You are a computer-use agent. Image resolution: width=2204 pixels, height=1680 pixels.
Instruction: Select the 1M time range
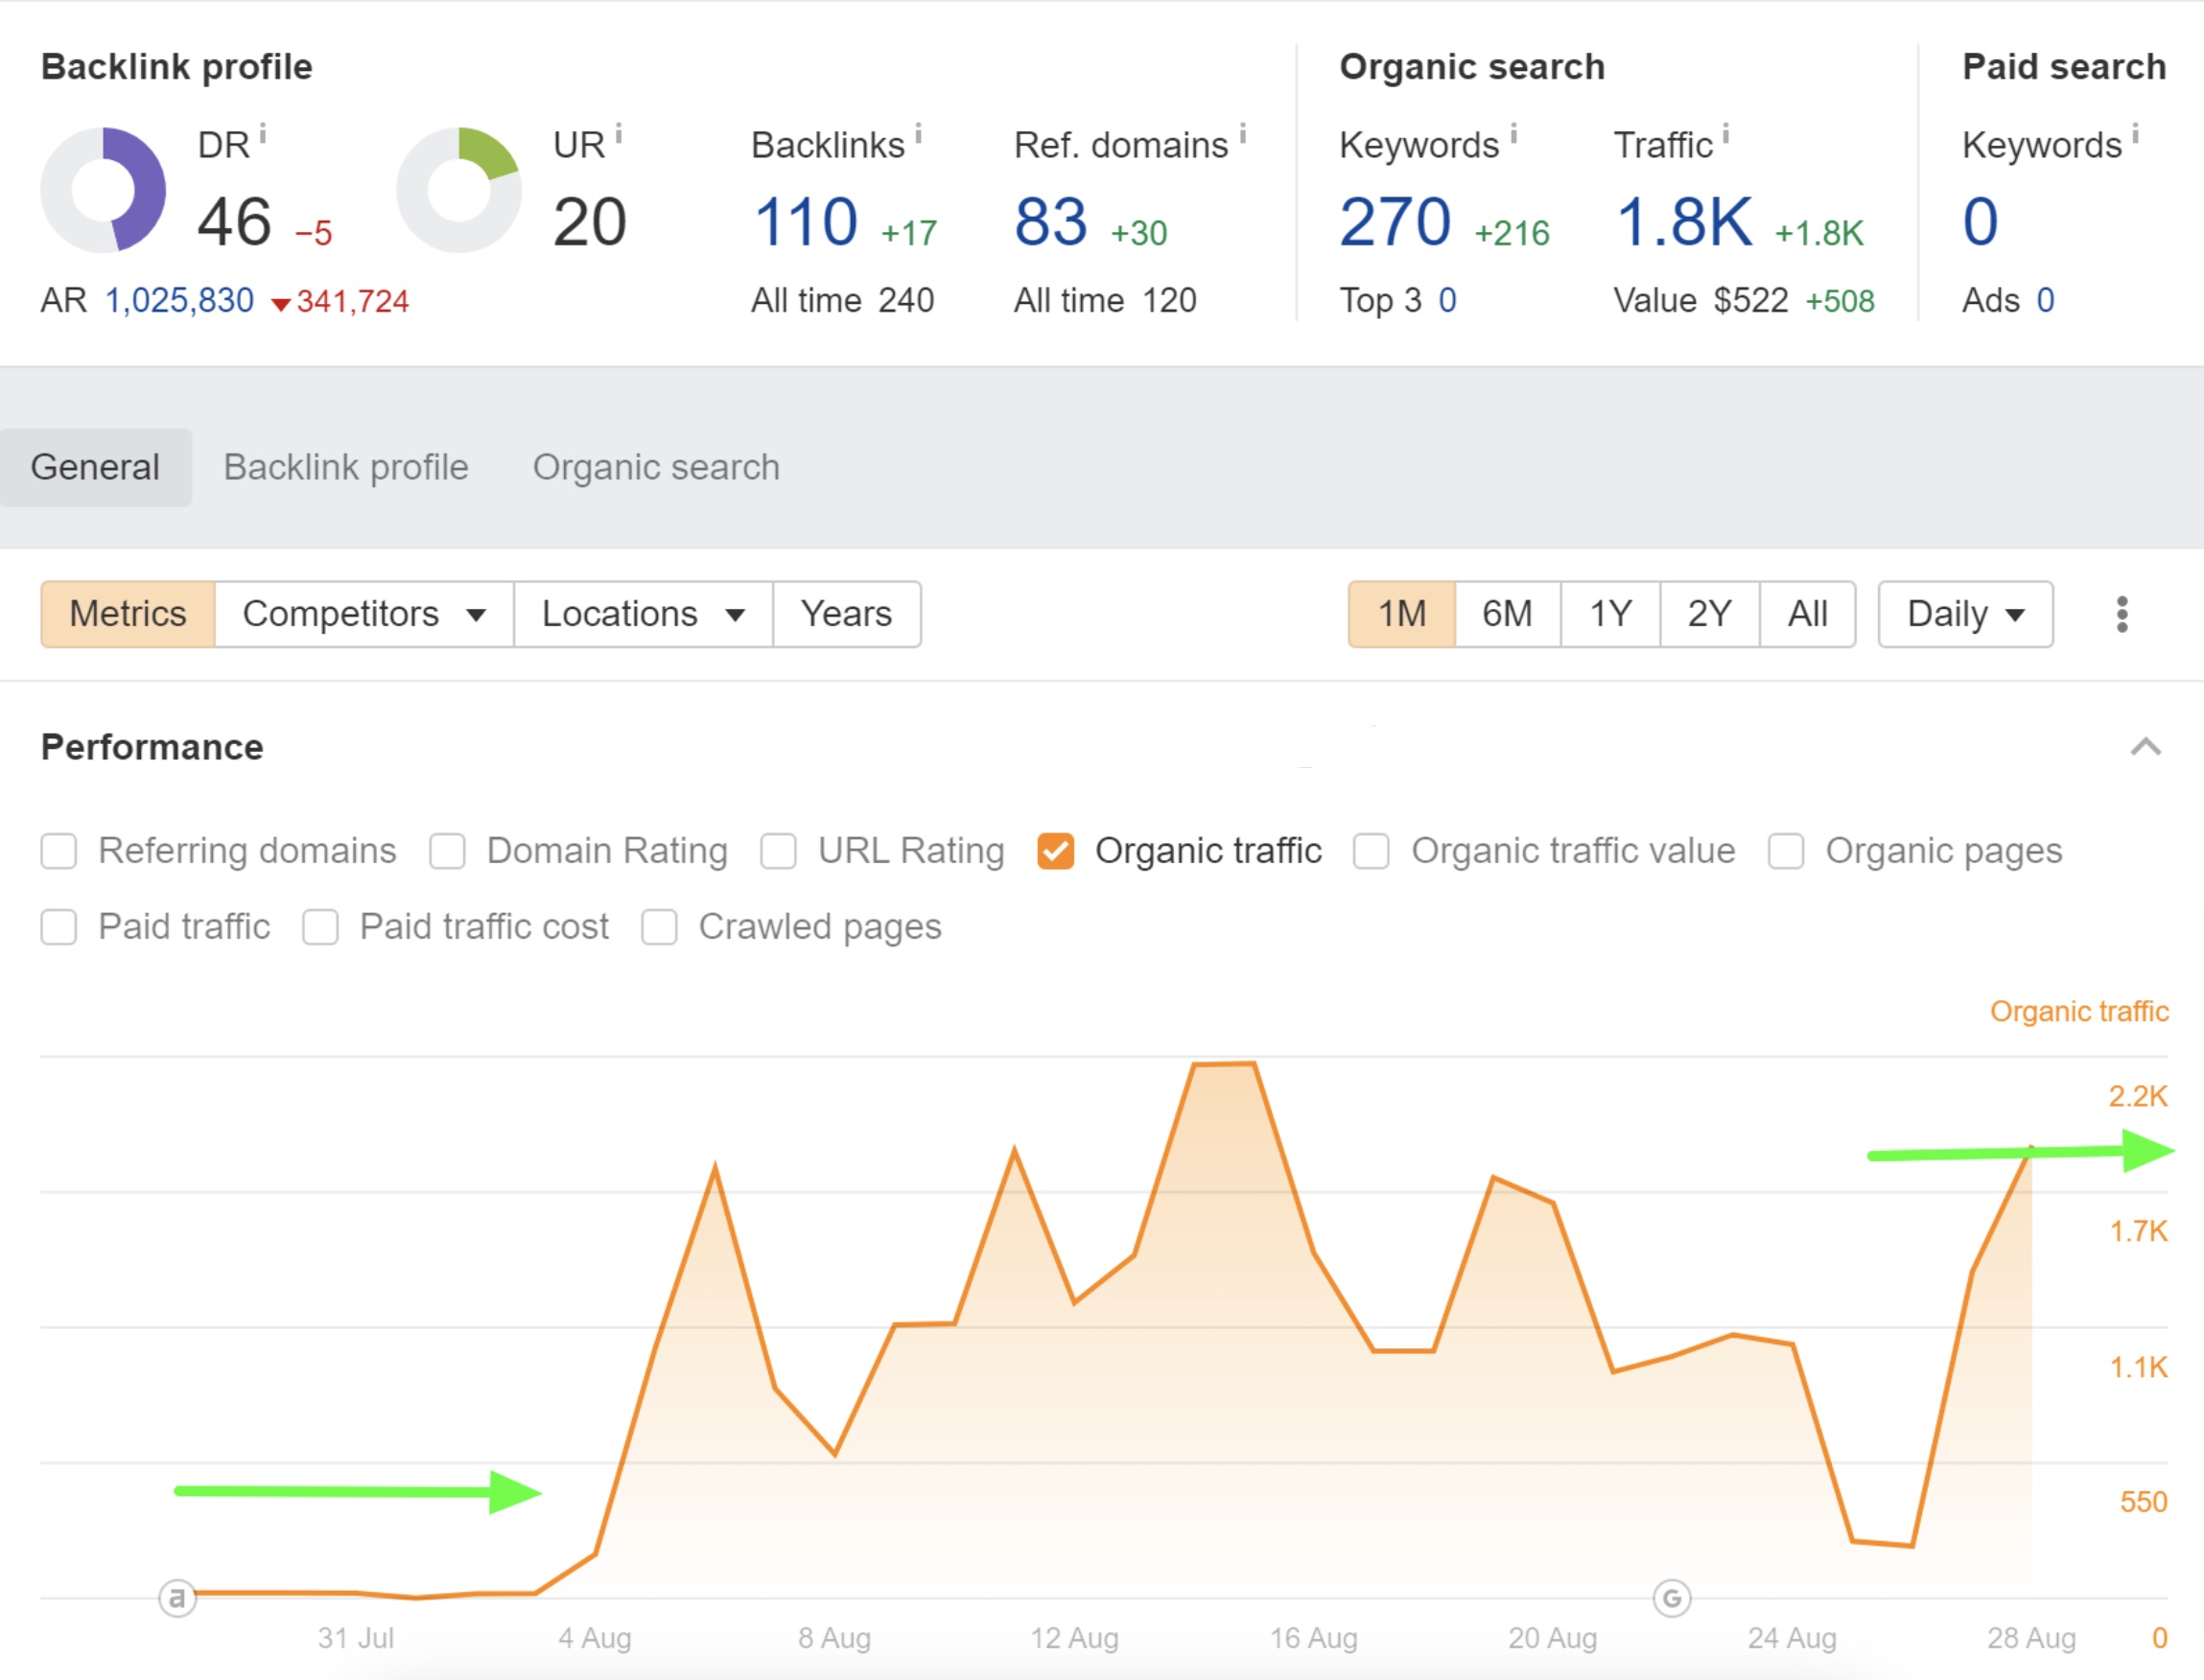point(1402,614)
